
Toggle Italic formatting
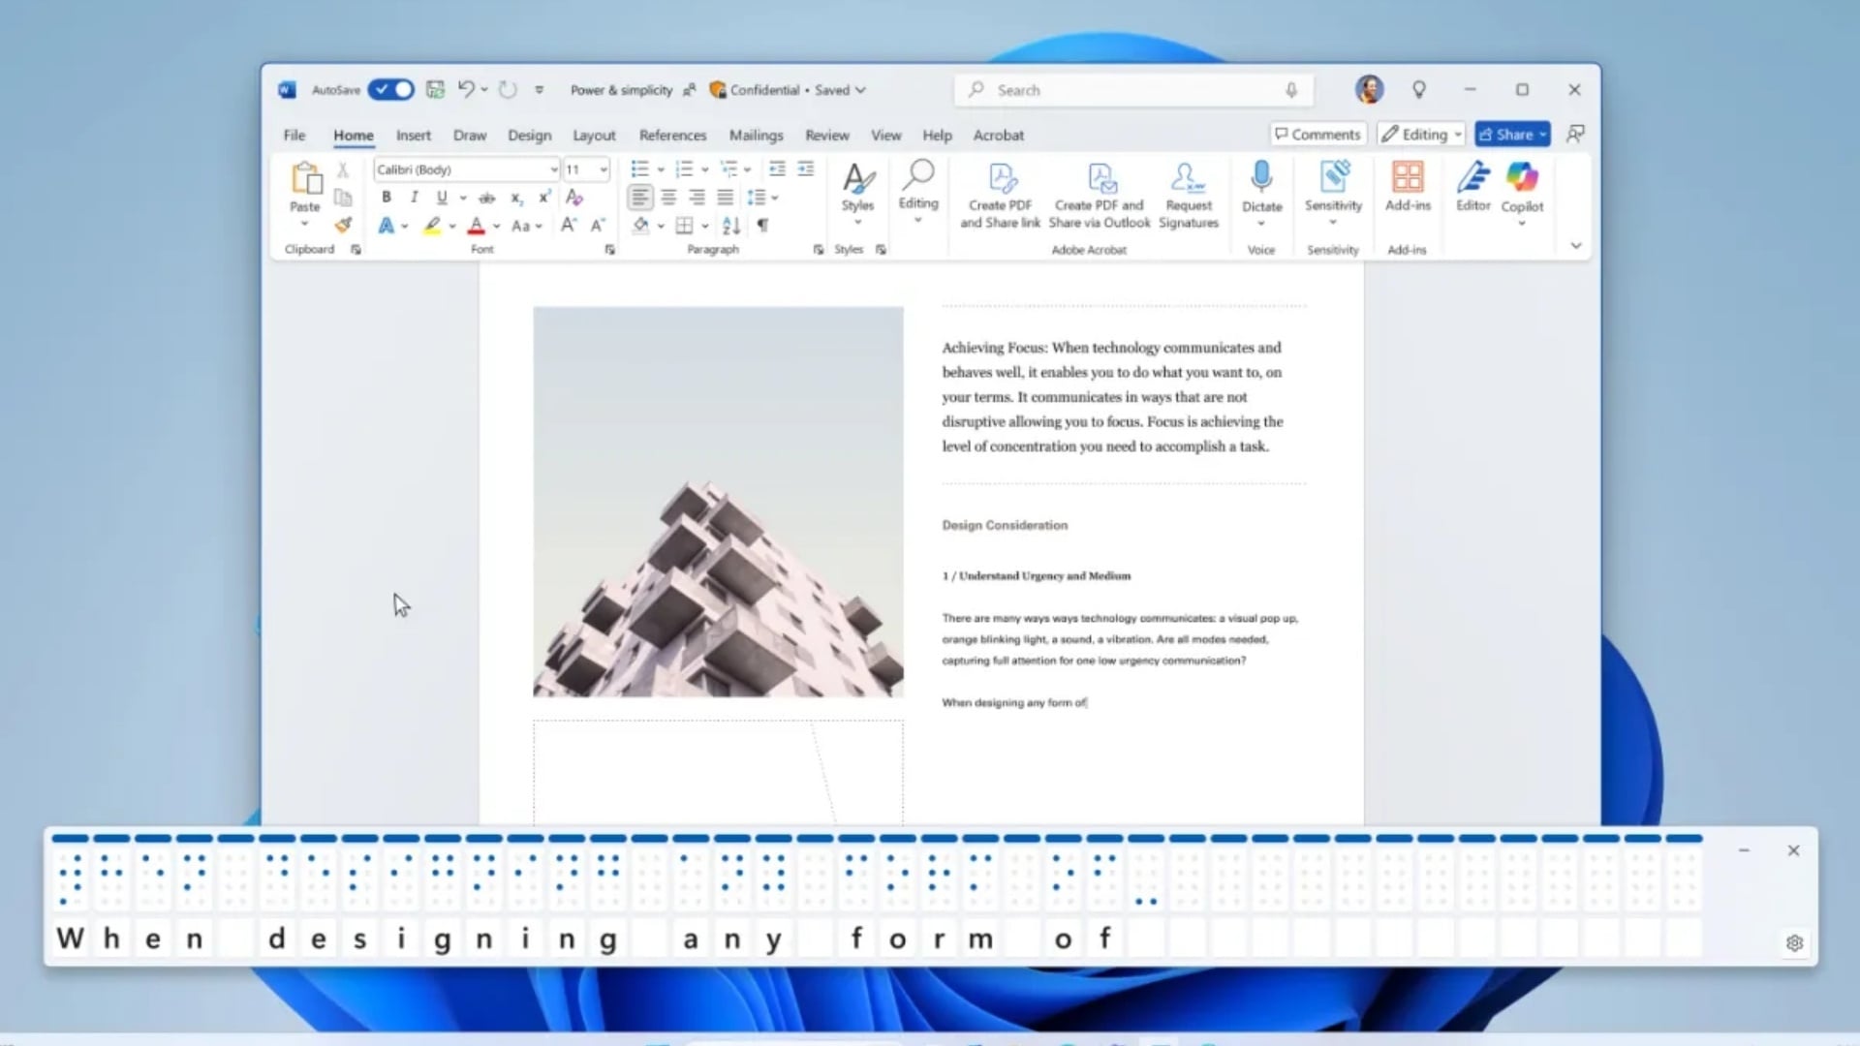tap(414, 198)
